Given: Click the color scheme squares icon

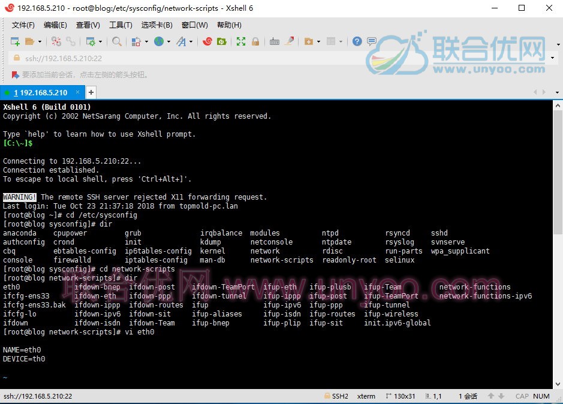Looking at the screenshot, I should coord(136,41).
